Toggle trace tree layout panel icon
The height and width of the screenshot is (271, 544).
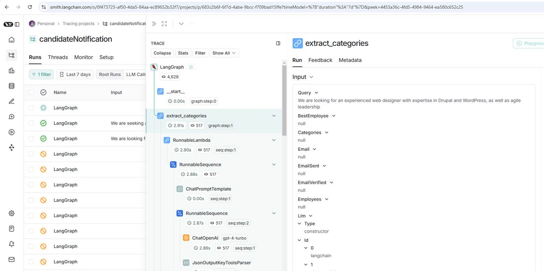[278, 43]
